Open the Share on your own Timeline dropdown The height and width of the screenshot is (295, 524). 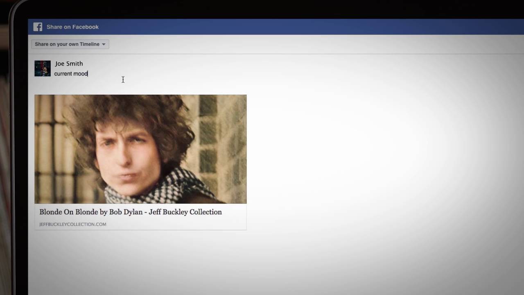[x=70, y=44]
